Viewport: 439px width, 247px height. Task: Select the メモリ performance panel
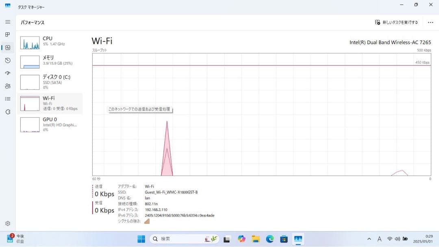[50, 62]
